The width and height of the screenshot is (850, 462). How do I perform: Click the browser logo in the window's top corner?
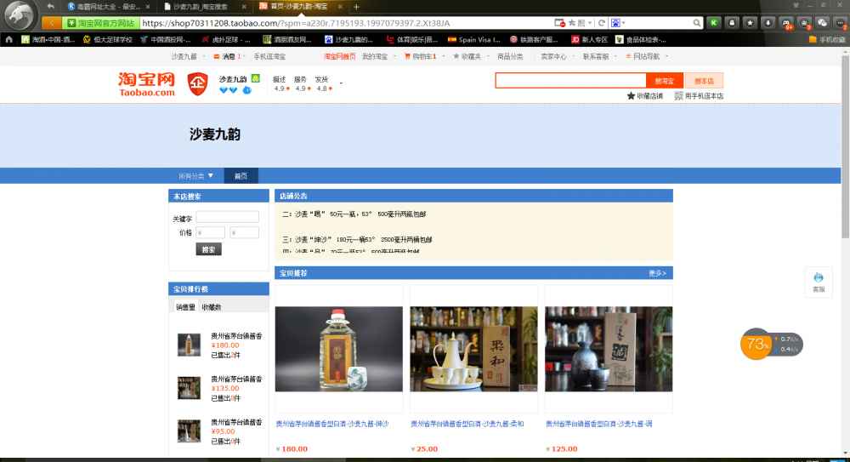19,15
